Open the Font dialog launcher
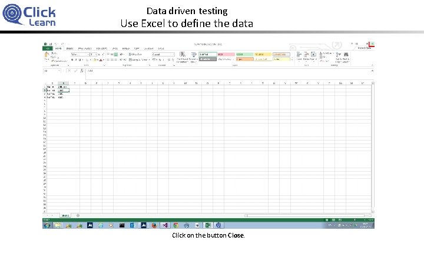This screenshot has height=257, width=424. tap(104, 65)
